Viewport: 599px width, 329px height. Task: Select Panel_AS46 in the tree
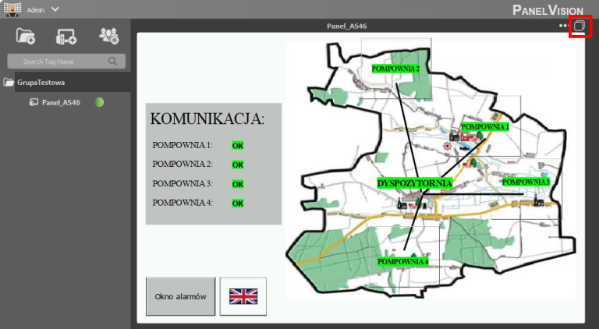61,102
